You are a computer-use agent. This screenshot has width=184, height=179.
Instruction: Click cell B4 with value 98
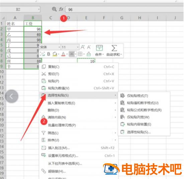[x=33, y=40]
